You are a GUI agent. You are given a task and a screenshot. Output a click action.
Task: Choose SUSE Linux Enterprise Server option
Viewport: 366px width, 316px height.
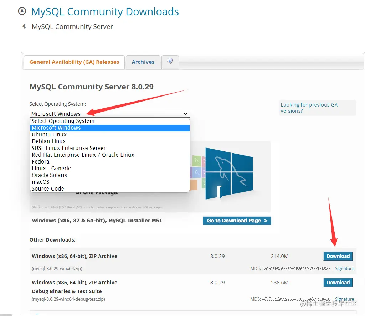click(110, 148)
